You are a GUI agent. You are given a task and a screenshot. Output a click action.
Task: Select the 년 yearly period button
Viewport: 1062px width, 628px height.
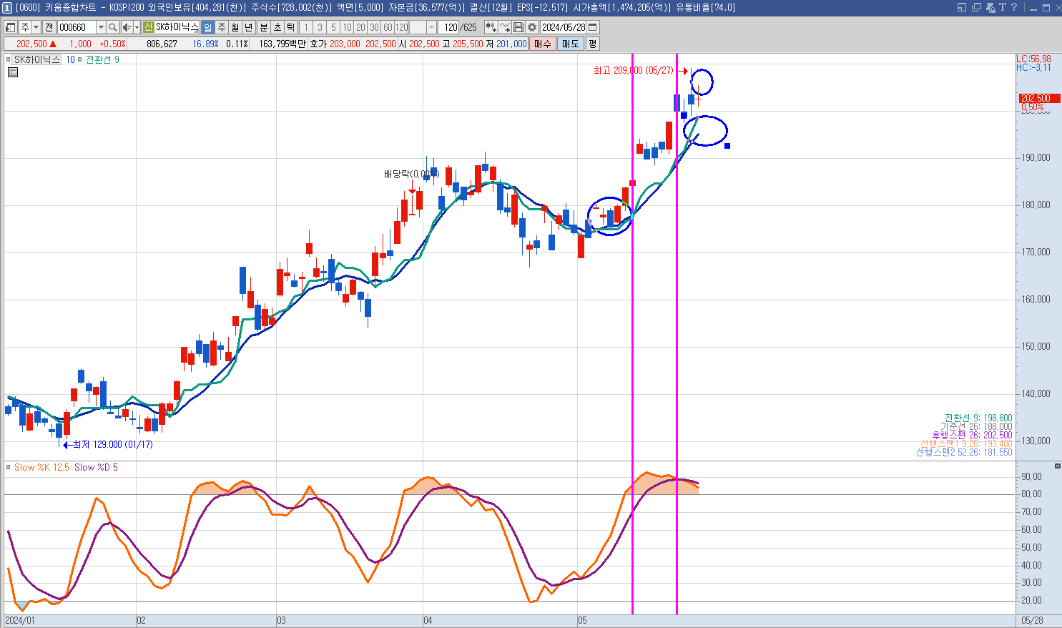249,27
